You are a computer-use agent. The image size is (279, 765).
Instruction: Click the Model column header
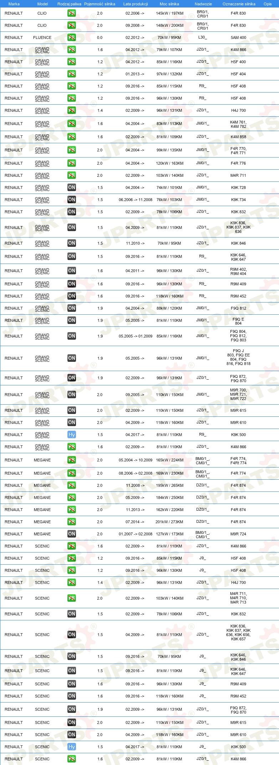42,4
